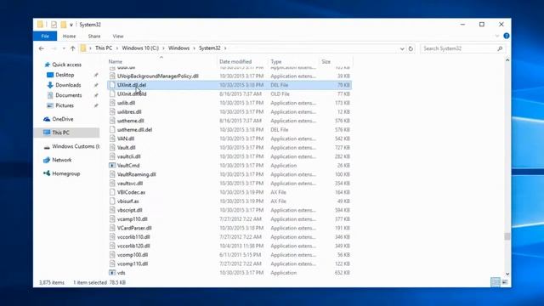Select Windows Customs drive in navigation pane
Viewport: 544px width, 306px height.
[76, 146]
